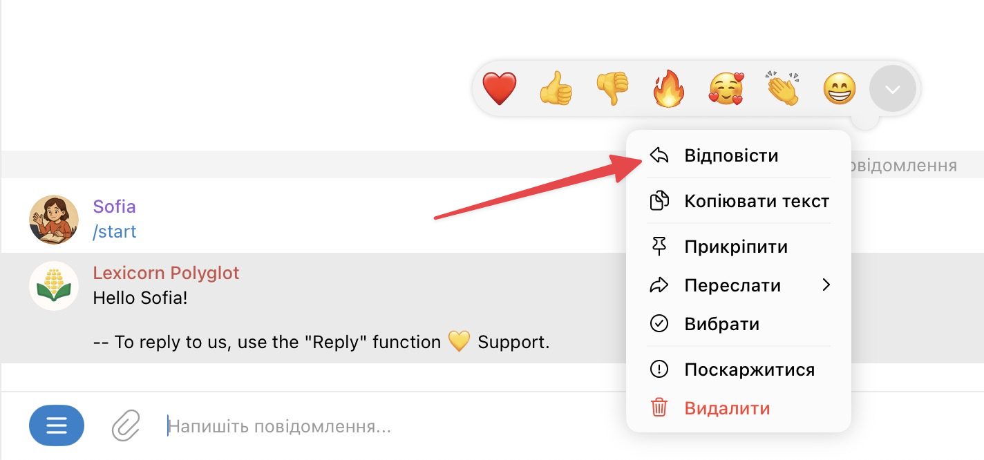
Task: Click the paperclip attachment icon
Action: 126,425
